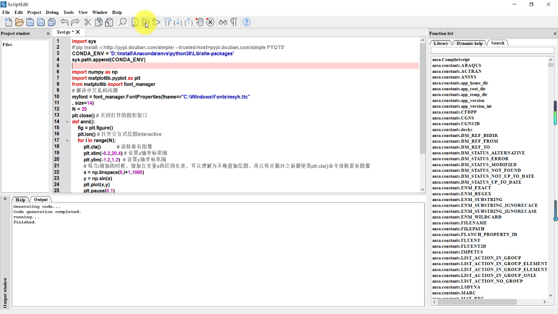Collapse the for loop fold arrow
This screenshot has height=314, width=558.
[67, 140]
